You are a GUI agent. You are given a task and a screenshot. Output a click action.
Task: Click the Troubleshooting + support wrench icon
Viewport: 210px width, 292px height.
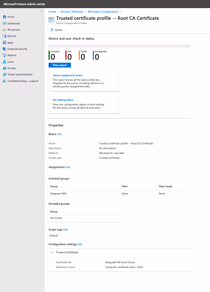pos(4,81)
